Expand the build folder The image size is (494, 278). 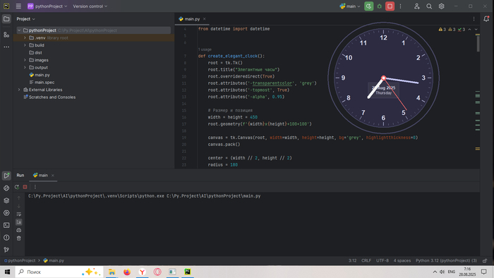click(x=25, y=45)
